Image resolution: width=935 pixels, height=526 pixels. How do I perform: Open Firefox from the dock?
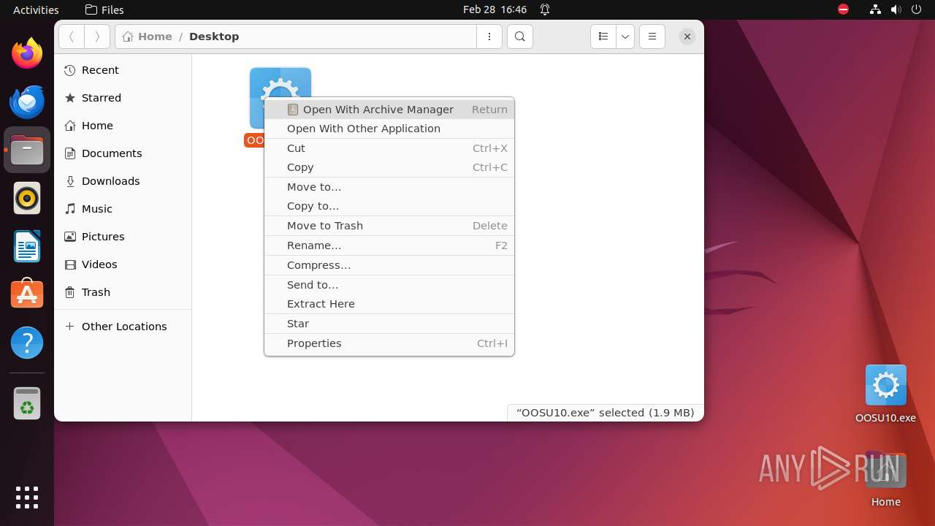pyautogui.click(x=27, y=53)
